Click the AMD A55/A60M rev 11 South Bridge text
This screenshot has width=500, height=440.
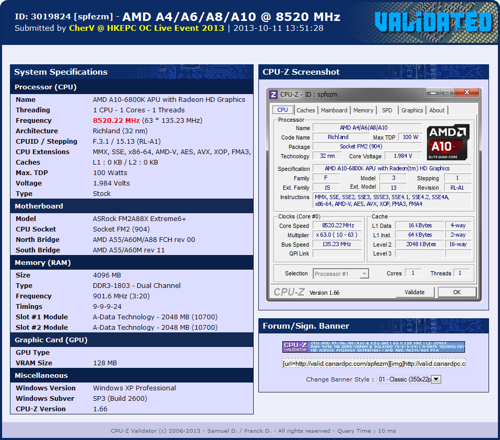pos(129,250)
